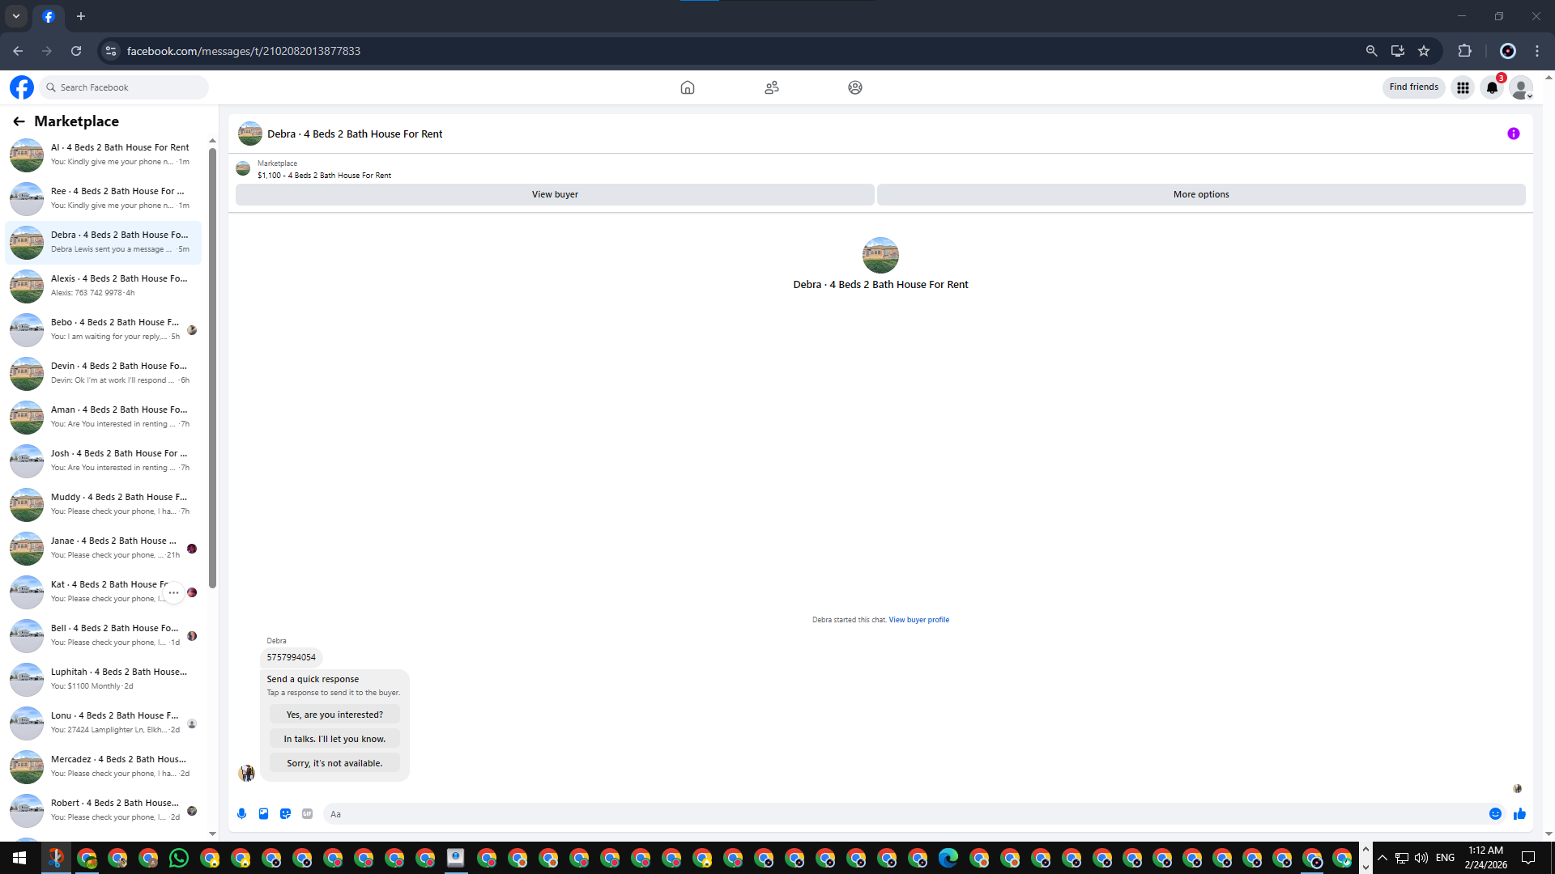Viewport: 1555px width, 874px height.
Task: Go to Facebook Home tab
Action: [x=688, y=87]
